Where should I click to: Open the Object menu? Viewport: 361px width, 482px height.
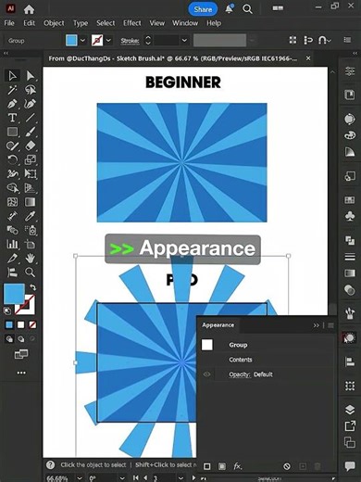click(54, 23)
